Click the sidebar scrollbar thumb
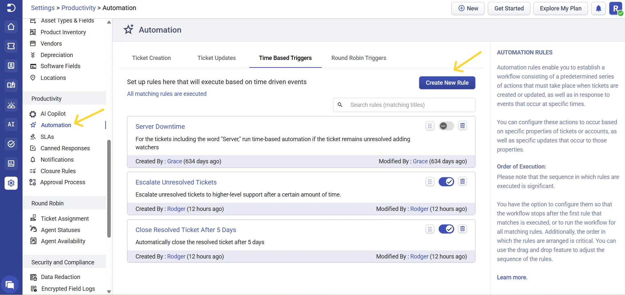Image resolution: width=625 pixels, height=295 pixels. click(x=109, y=189)
